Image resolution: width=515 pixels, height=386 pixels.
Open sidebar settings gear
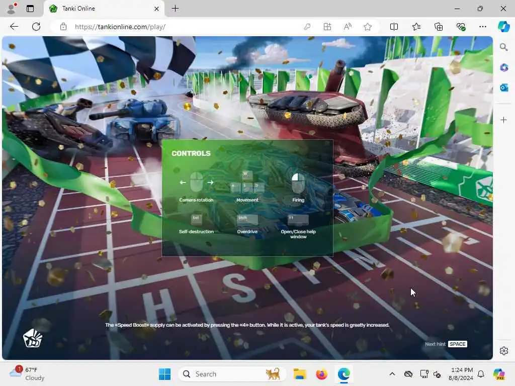pyautogui.click(x=504, y=351)
